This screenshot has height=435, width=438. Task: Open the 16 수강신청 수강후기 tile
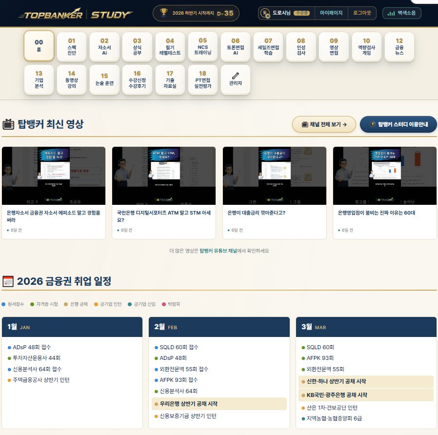click(137, 80)
